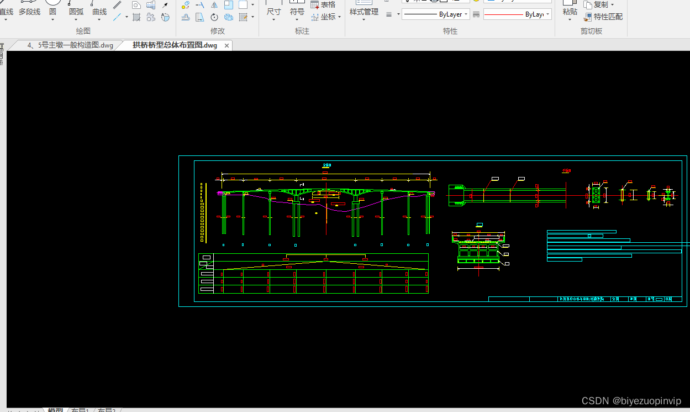Switch to the 布局1 layout tab
The height and width of the screenshot is (412, 690).
80,410
